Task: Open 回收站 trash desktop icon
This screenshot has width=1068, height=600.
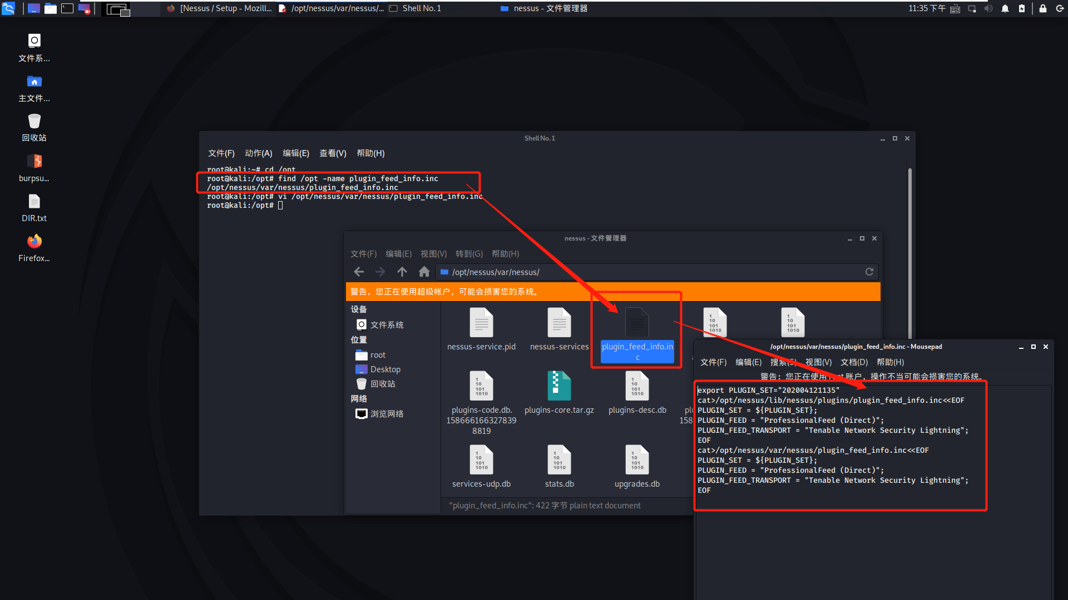Action: 34,128
